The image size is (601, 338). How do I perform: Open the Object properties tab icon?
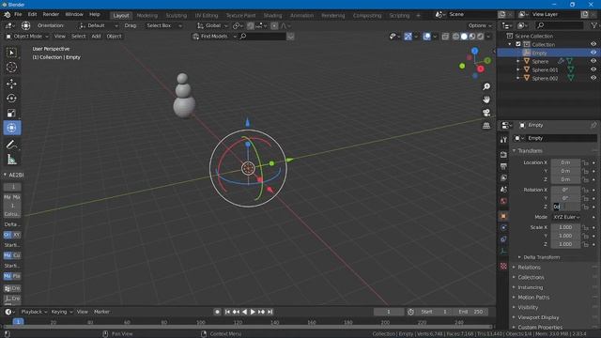click(x=503, y=216)
